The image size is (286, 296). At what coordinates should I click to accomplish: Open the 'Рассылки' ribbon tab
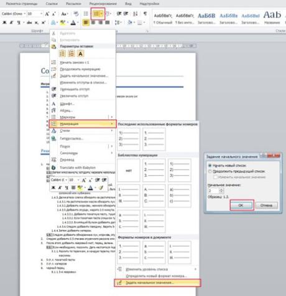73,4
